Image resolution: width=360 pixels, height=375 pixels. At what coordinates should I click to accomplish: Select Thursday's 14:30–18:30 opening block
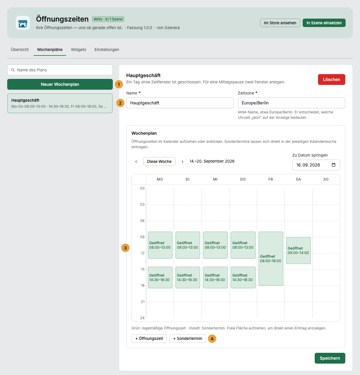tap(243, 277)
